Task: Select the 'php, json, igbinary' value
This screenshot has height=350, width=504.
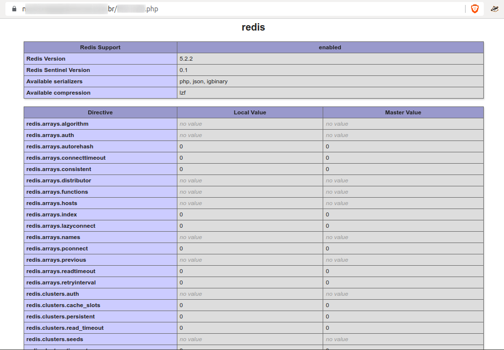Action: (x=203, y=81)
